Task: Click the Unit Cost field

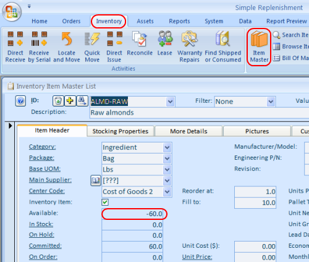Action: click(x=255, y=247)
